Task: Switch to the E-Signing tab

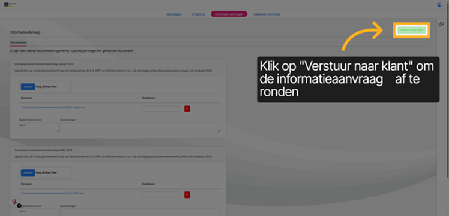Action: [x=198, y=14]
